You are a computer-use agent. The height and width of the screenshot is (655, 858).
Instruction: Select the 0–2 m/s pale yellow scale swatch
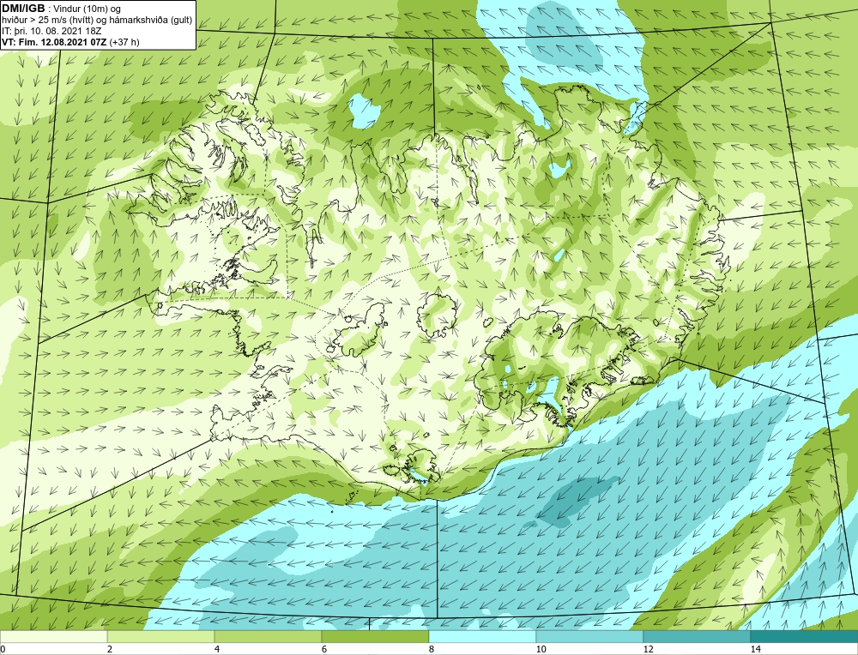53,637
